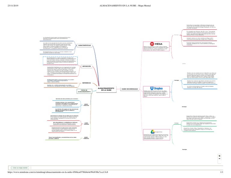Click the Mega description text box

pos(156,49)
